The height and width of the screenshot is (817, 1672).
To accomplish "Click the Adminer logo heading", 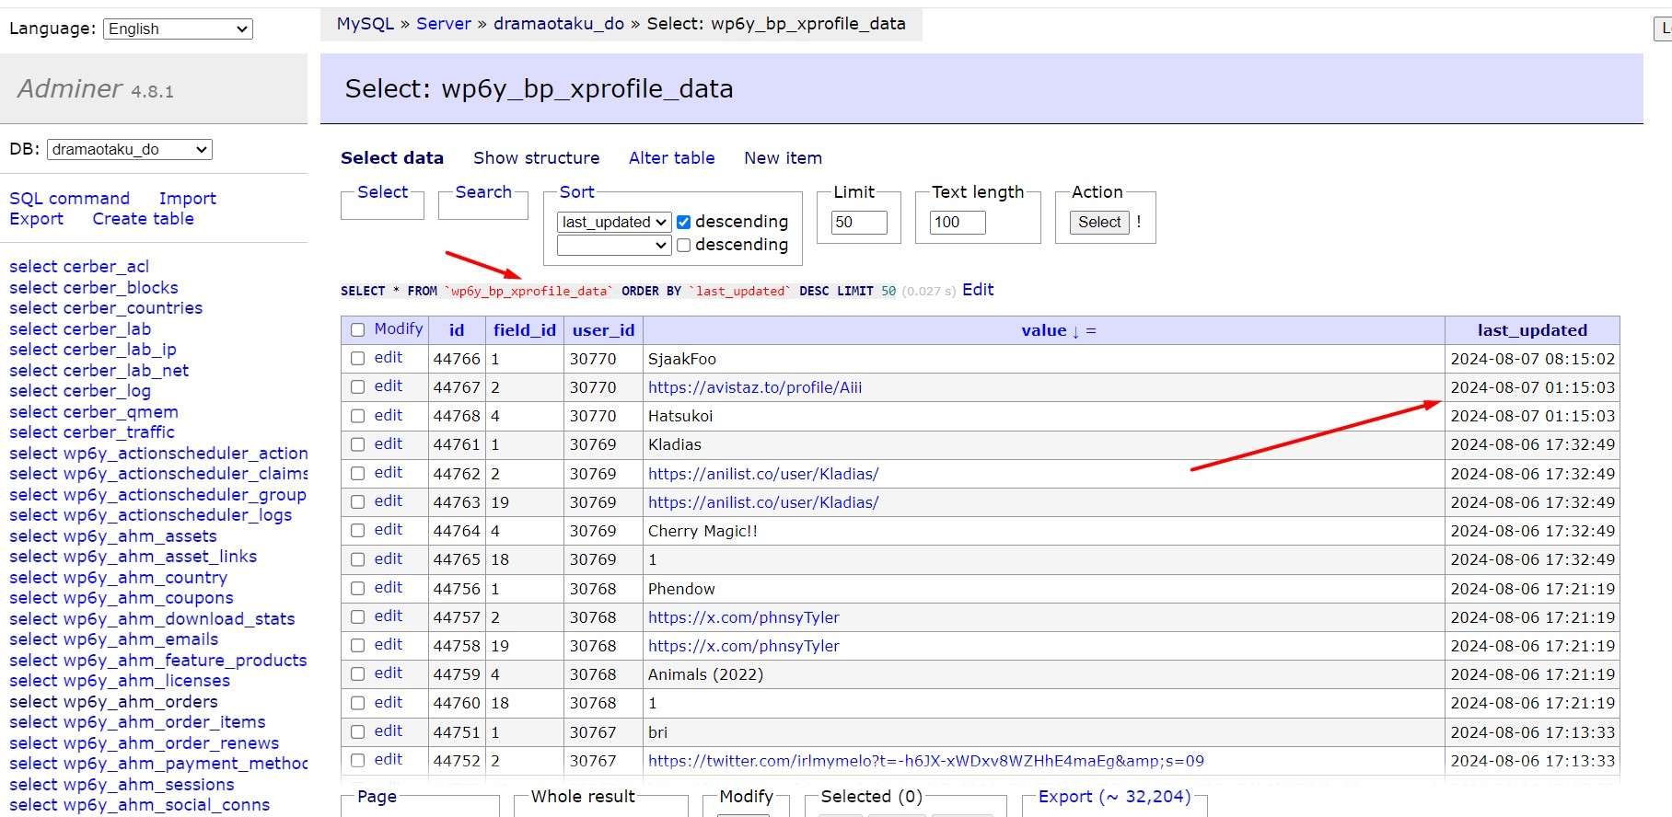I will pyautogui.click(x=69, y=88).
